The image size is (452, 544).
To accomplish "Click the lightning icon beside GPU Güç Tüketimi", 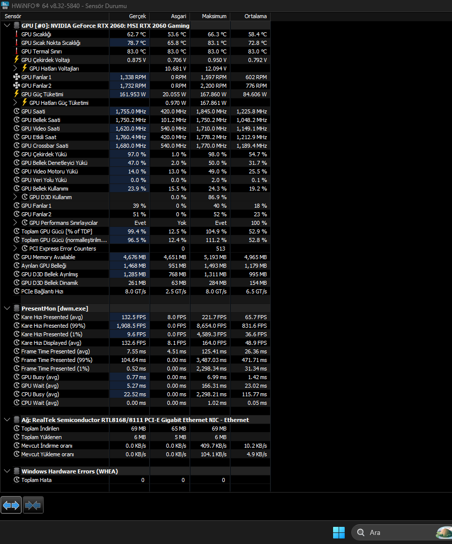I will pyautogui.click(x=16, y=94).
